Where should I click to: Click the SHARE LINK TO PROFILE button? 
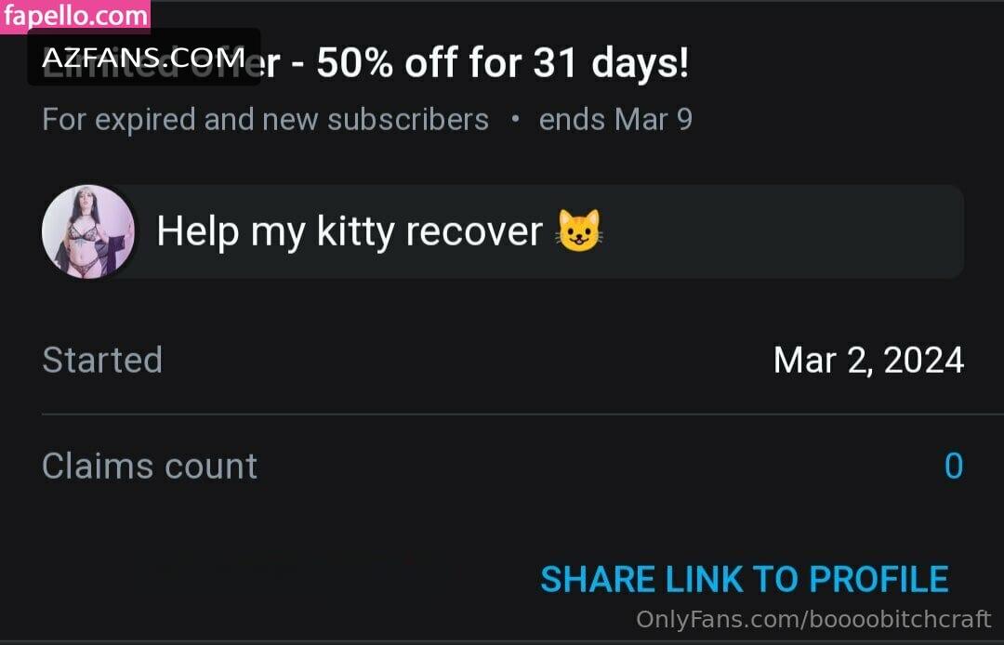coord(744,580)
